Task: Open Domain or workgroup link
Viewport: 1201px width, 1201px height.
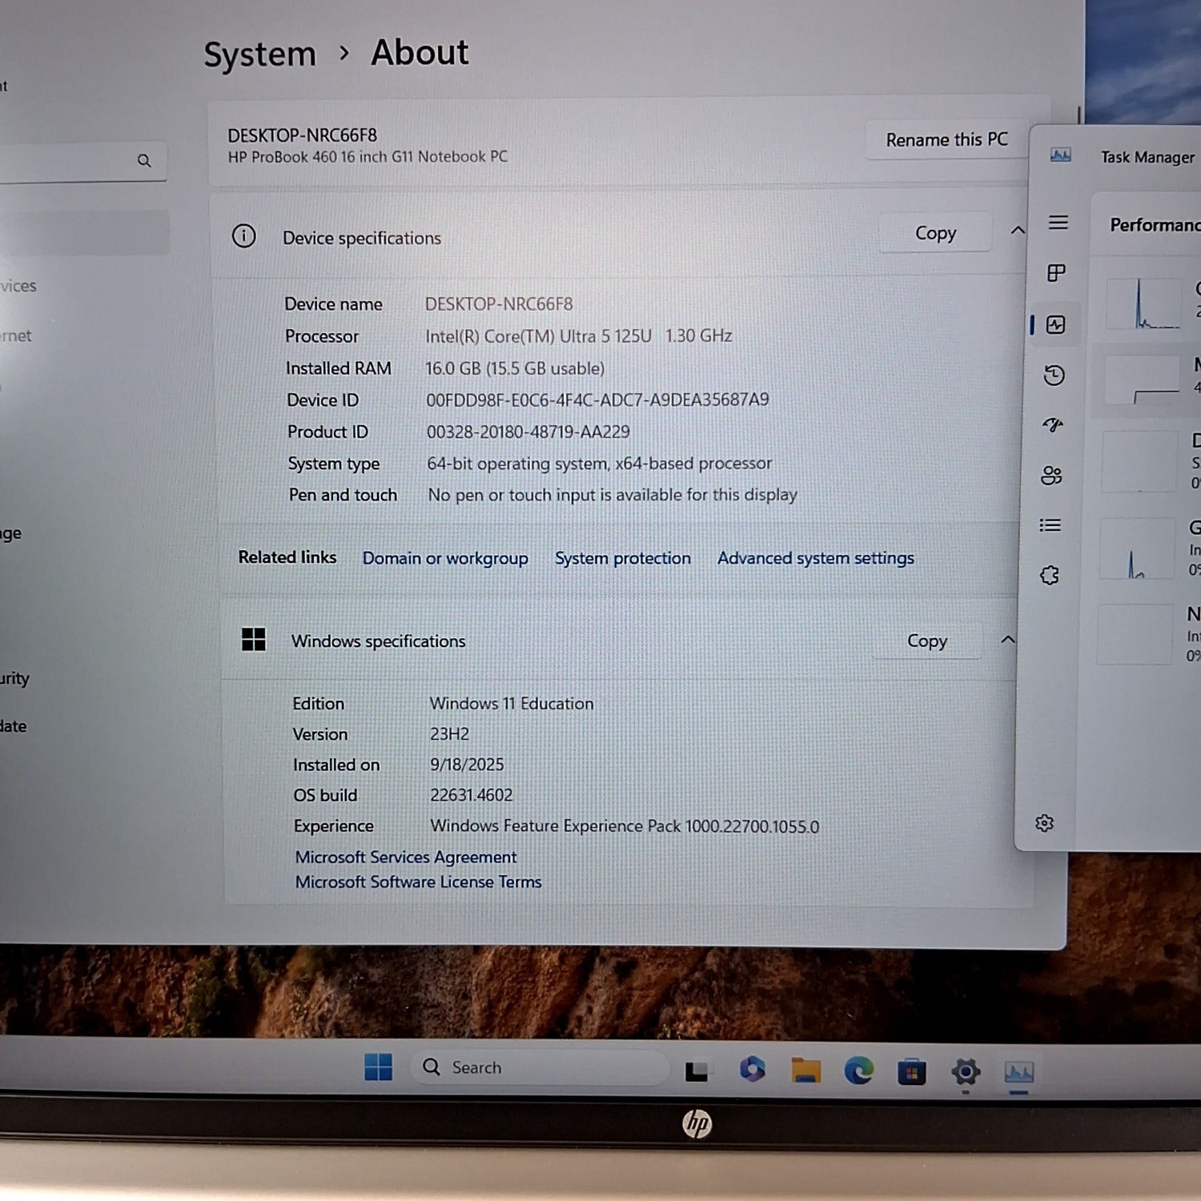Action: point(445,558)
